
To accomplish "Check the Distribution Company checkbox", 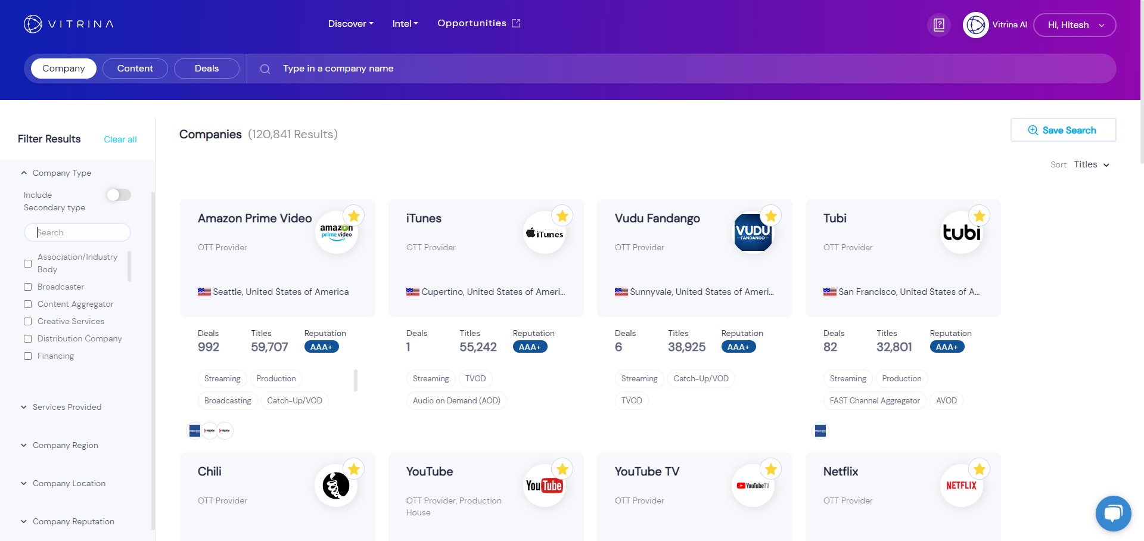I will [x=27, y=338].
